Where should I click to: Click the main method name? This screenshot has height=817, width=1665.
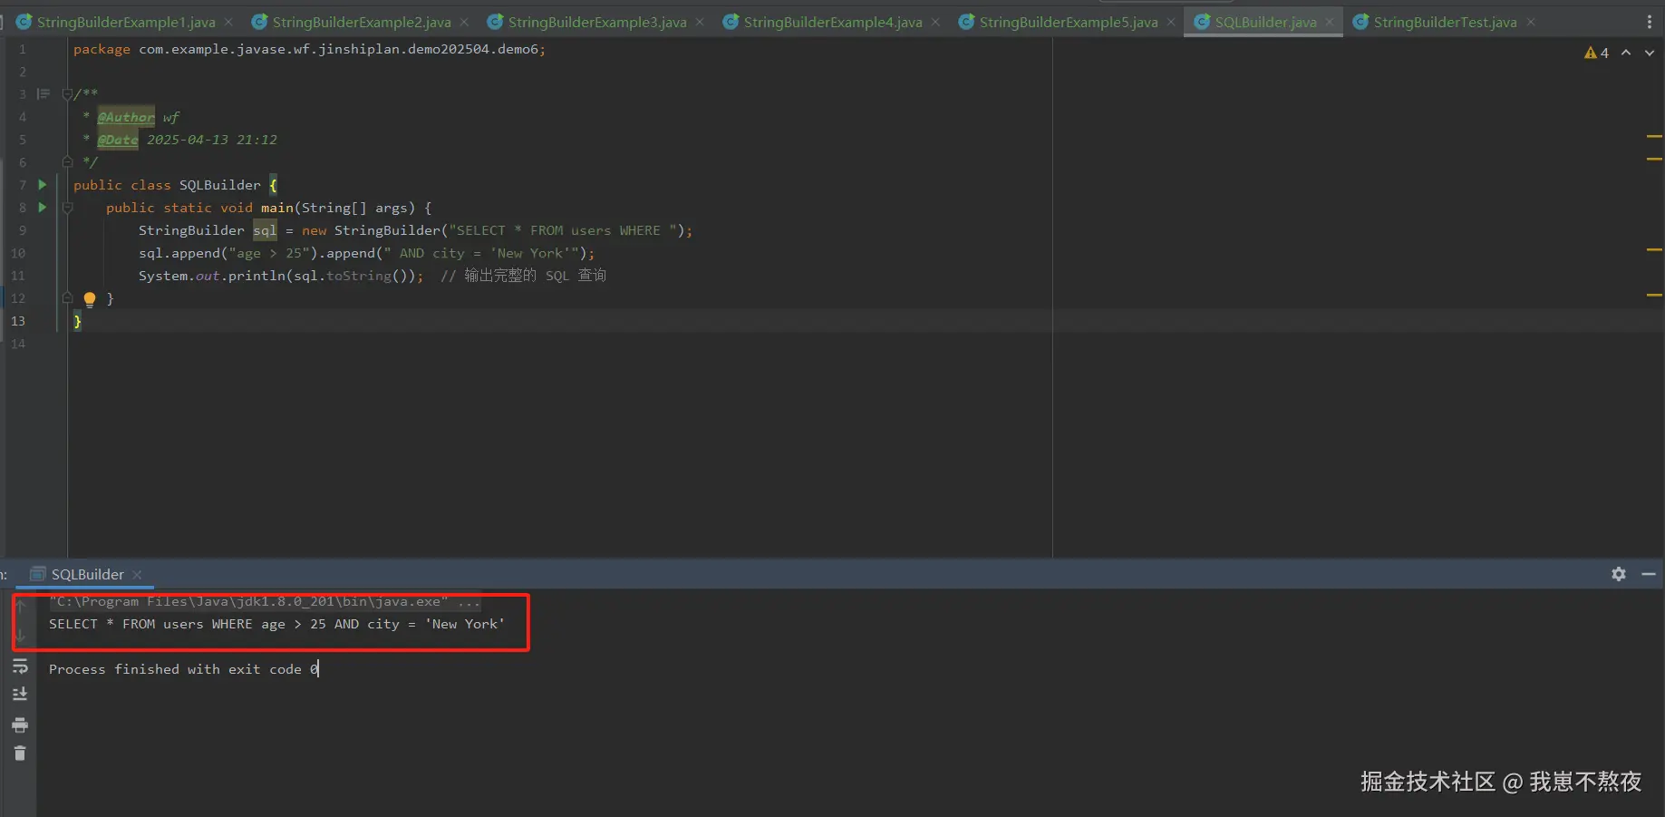tap(277, 208)
